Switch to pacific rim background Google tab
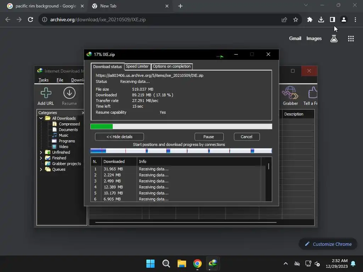363x272 pixels. (x=45, y=6)
